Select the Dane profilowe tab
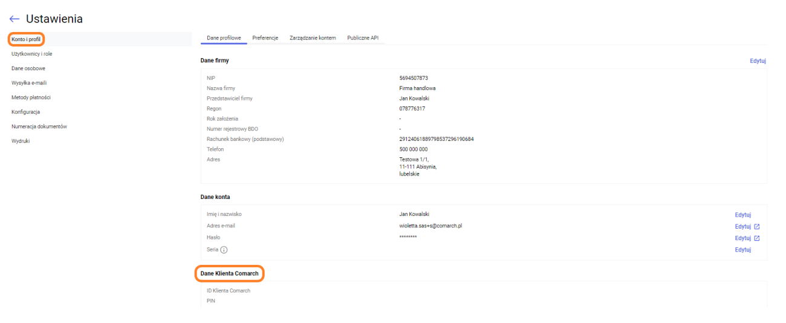The width and height of the screenshot is (786, 323). pos(224,38)
